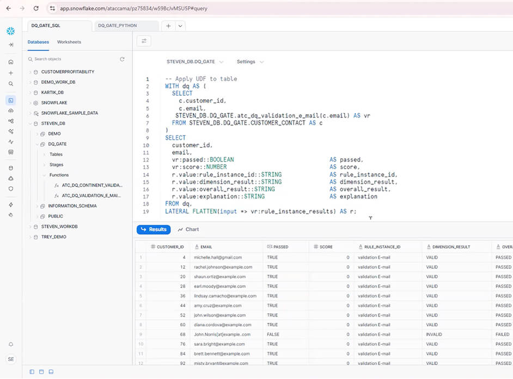Reload the page in the browser

(36, 9)
